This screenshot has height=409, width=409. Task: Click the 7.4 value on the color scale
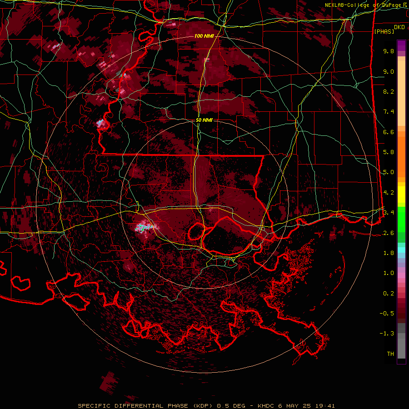pos(389,112)
